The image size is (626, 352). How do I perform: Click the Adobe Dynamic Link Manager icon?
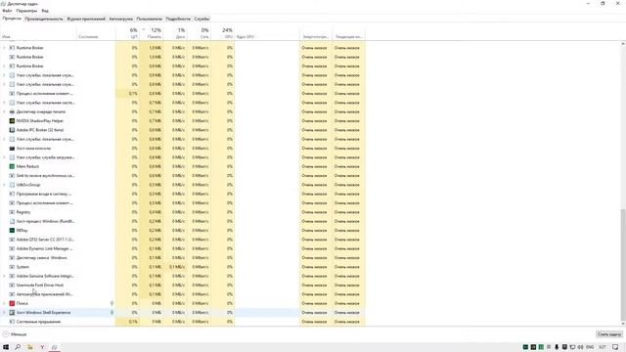tap(12, 248)
